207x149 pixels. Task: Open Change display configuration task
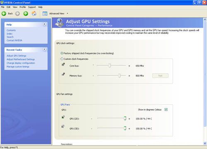click(21, 63)
